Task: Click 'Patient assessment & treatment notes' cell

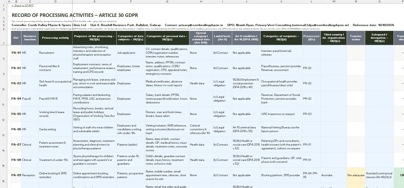Action: 55,144
